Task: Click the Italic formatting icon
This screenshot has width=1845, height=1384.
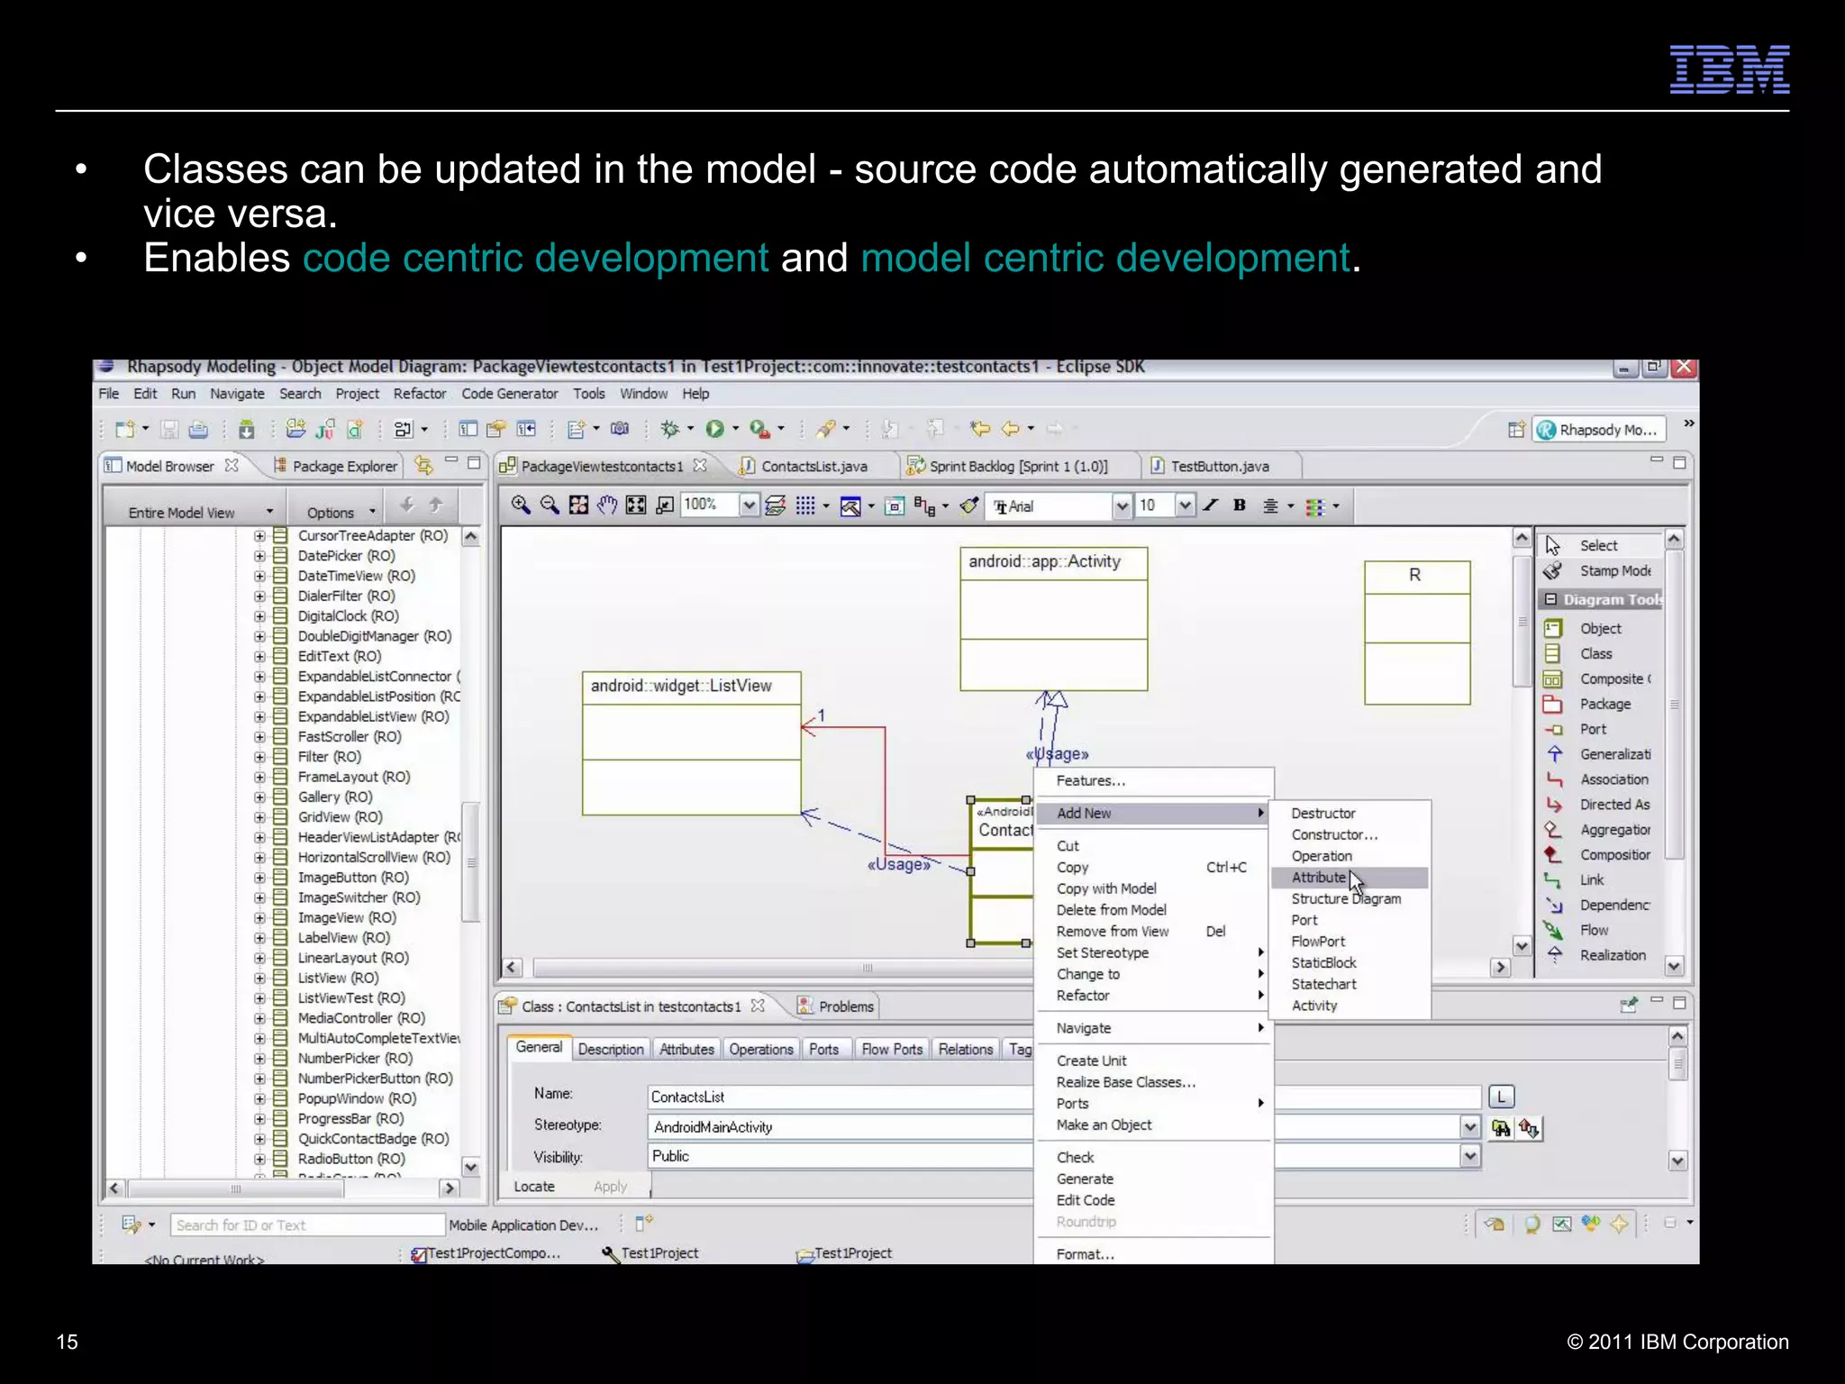Action: (1211, 505)
